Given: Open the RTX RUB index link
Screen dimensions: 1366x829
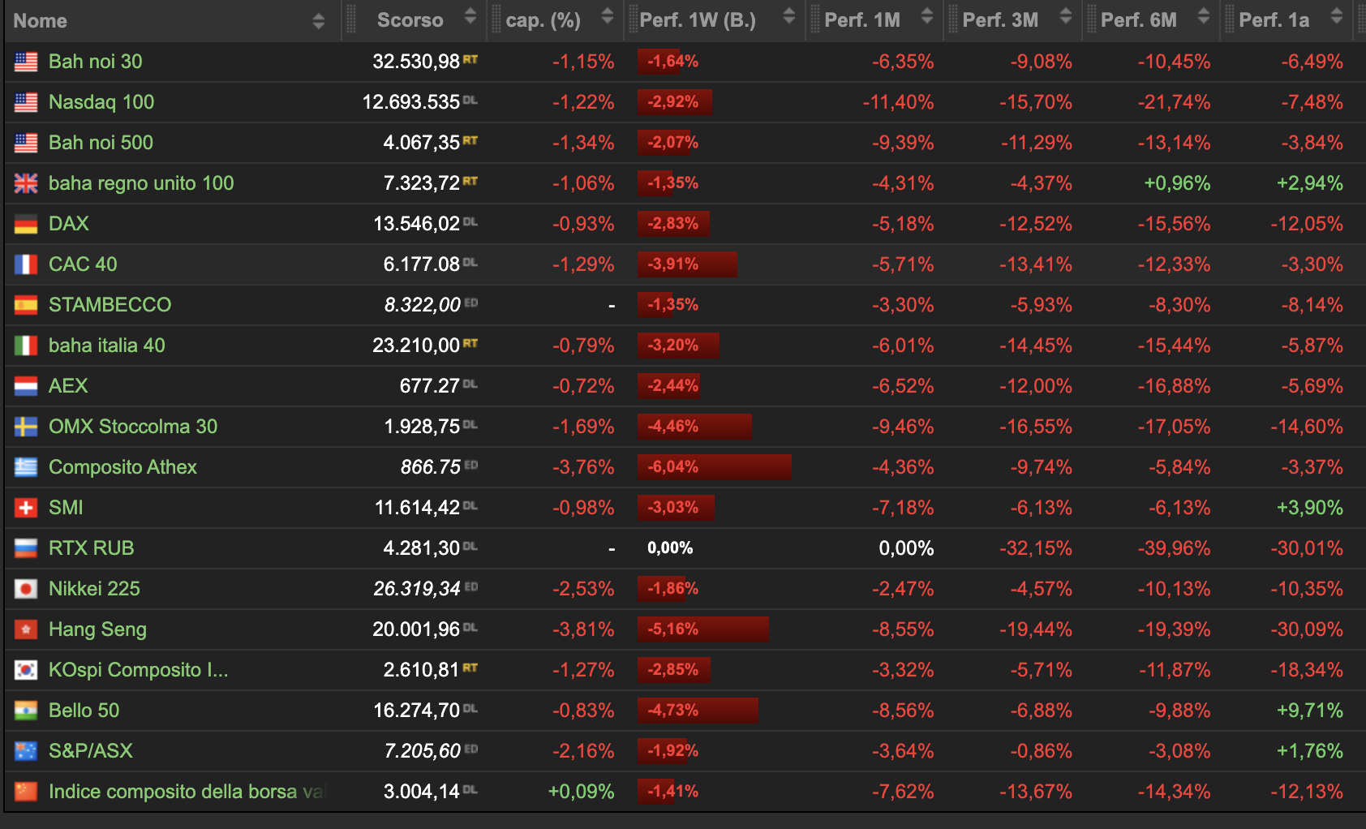Looking at the screenshot, I should click(92, 548).
